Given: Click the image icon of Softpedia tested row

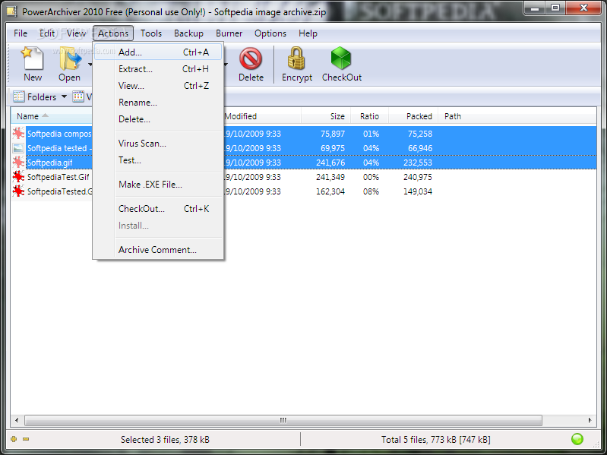Looking at the screenshot, I should pyautogui.click(x=18, y=148).
